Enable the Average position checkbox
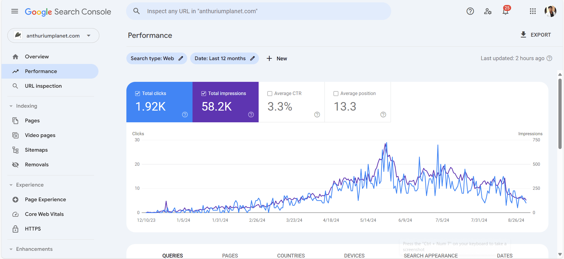 (x=336, y=94)
